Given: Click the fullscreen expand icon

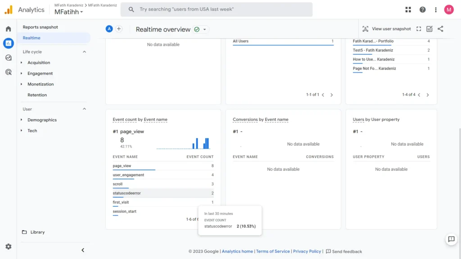Looking at the screenshot, I should click(419, 28).
